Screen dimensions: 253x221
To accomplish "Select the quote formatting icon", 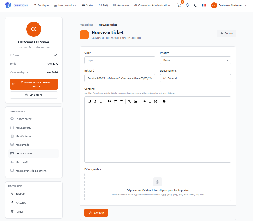I will [109, 101].
